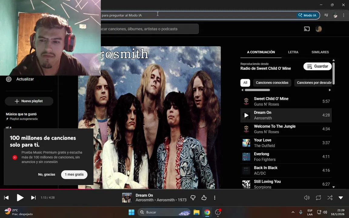Switch to LETRA tab
The image size is (349, 218).
293,52
